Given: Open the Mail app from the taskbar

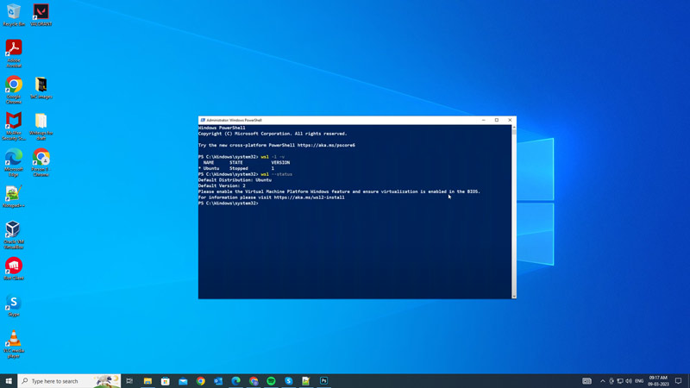Looking at the screenshot, I should coord(183,381).
